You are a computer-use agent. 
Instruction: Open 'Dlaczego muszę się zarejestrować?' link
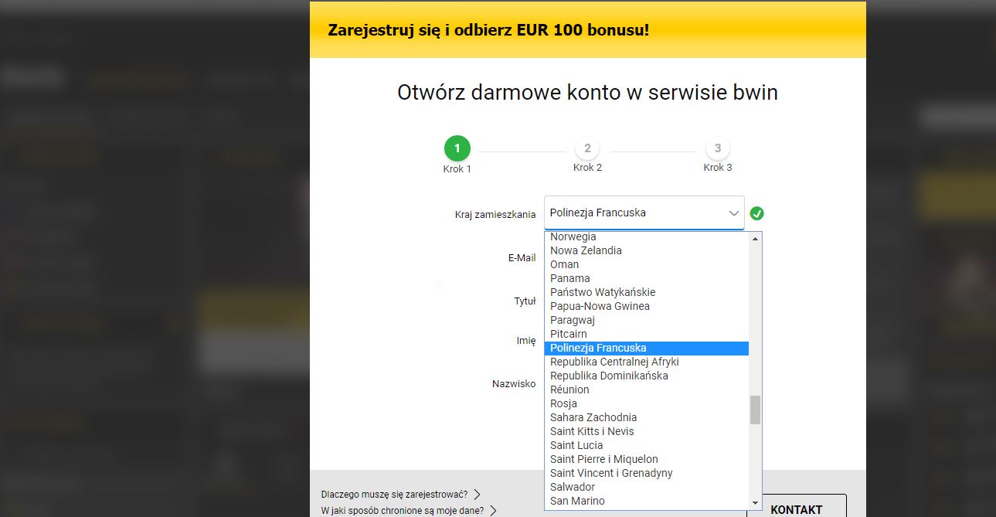pyautogui.click(x=401, y=495)
